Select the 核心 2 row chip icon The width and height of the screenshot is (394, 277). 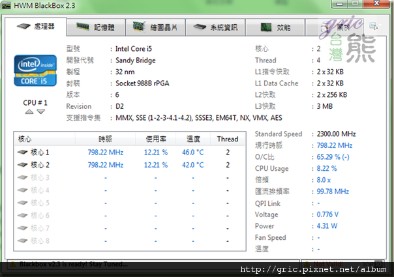(22, 165)
